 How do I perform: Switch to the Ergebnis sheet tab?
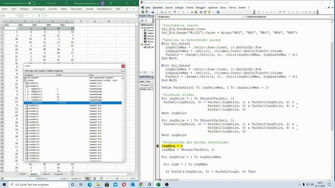click(59, 174)
